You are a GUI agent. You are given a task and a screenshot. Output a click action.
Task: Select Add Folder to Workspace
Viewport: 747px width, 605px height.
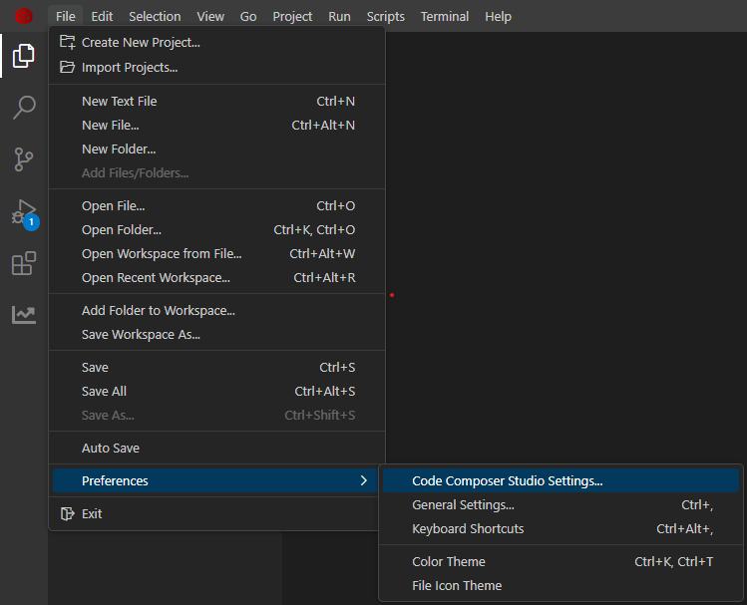pos(158,311)
